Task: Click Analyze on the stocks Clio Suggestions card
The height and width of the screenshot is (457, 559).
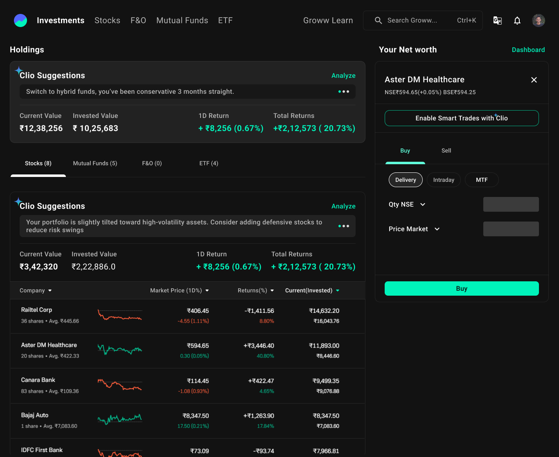Action: pyautogui.click(x=343, y=206)
